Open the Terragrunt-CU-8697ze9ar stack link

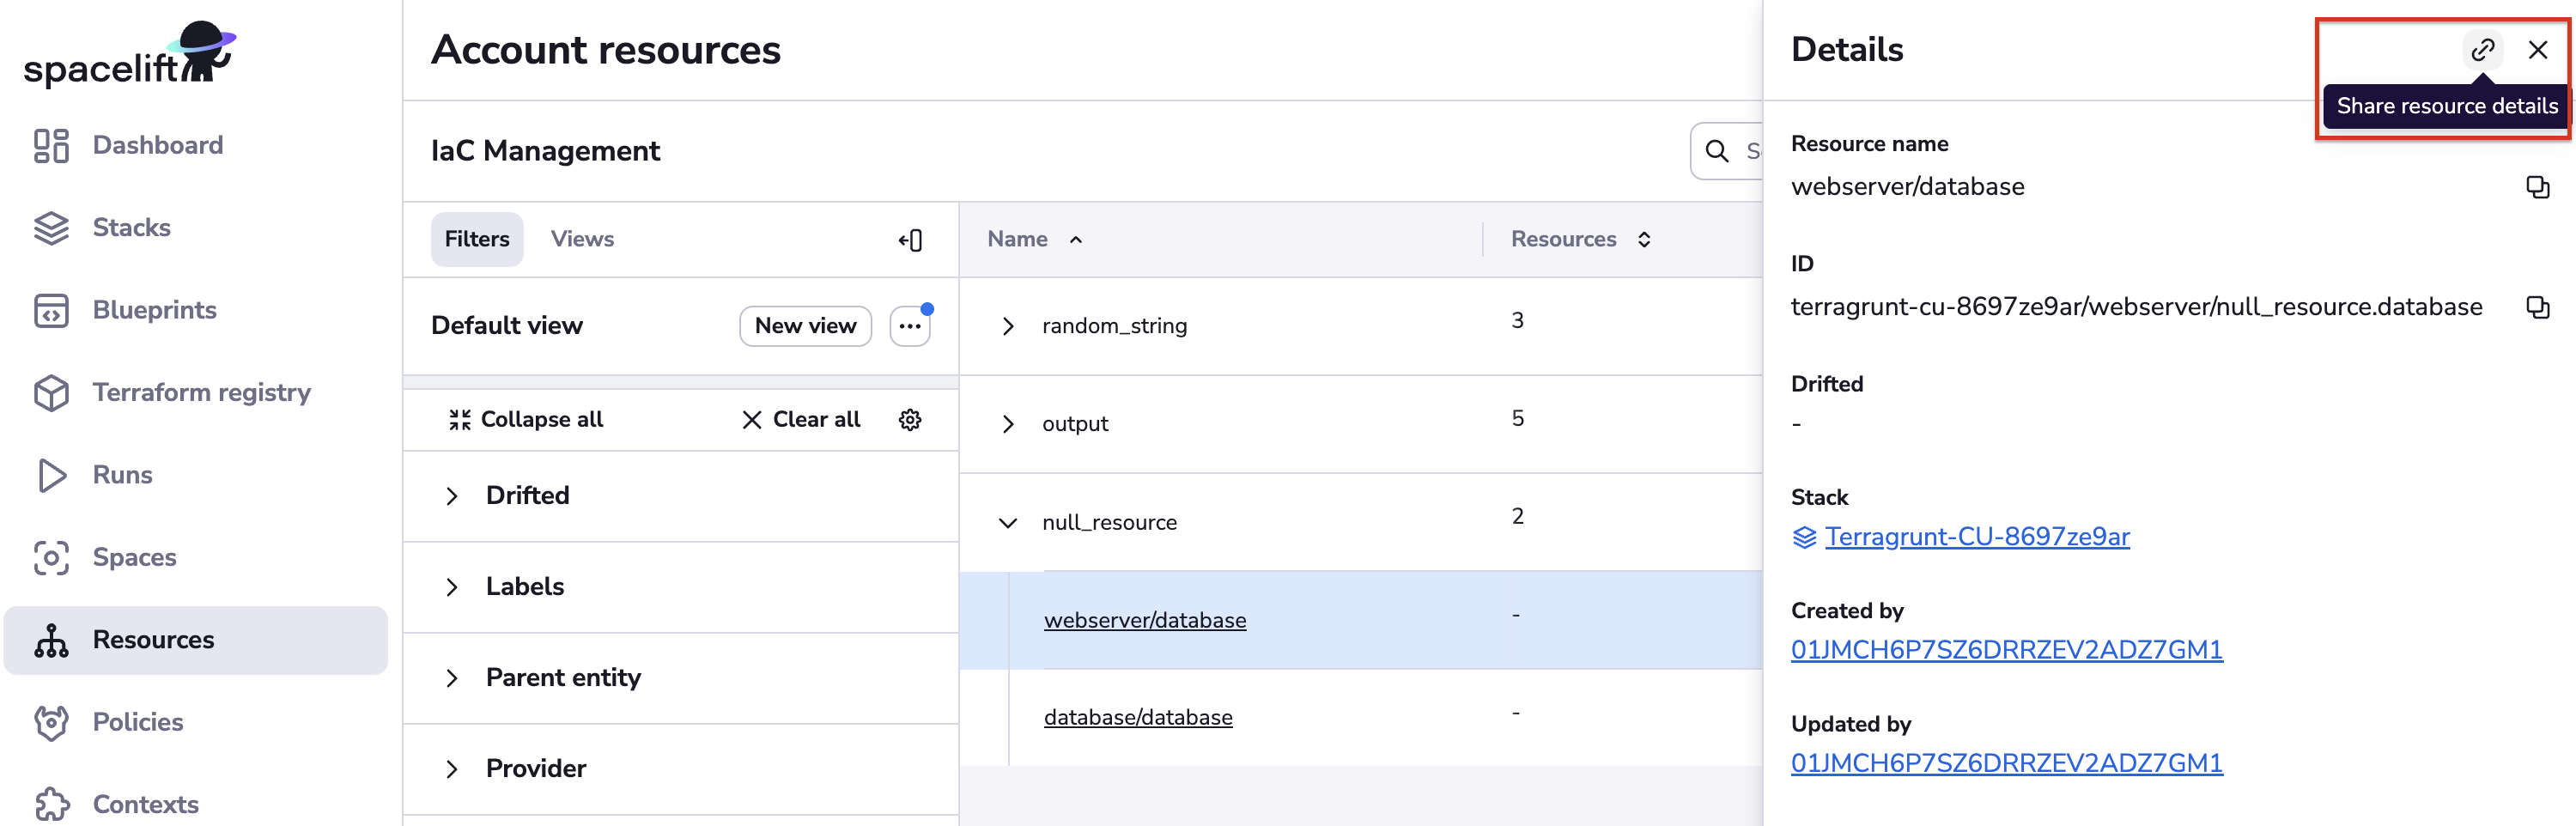click(x=1976, y=537)
